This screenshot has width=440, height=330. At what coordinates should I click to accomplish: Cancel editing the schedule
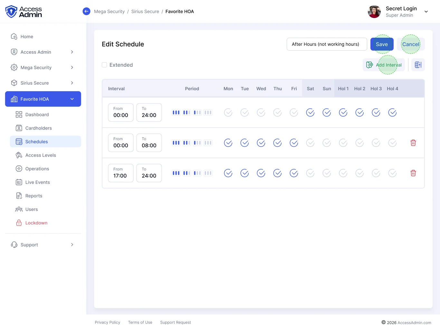point(411,44)
